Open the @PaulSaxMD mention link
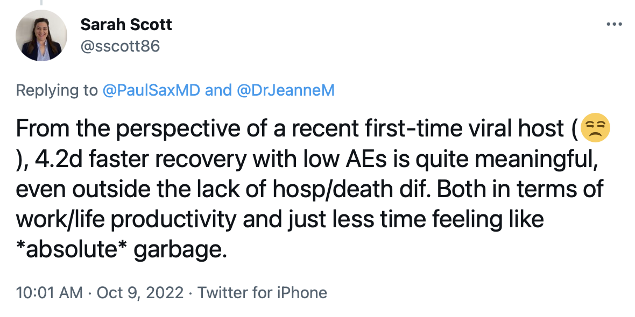The width and height of the screenshot is (635, 317). coord(152,90)
